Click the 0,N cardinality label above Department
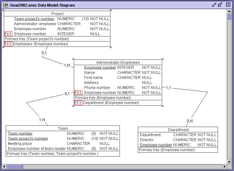234x171 pixels. click(x=190, y=121)
